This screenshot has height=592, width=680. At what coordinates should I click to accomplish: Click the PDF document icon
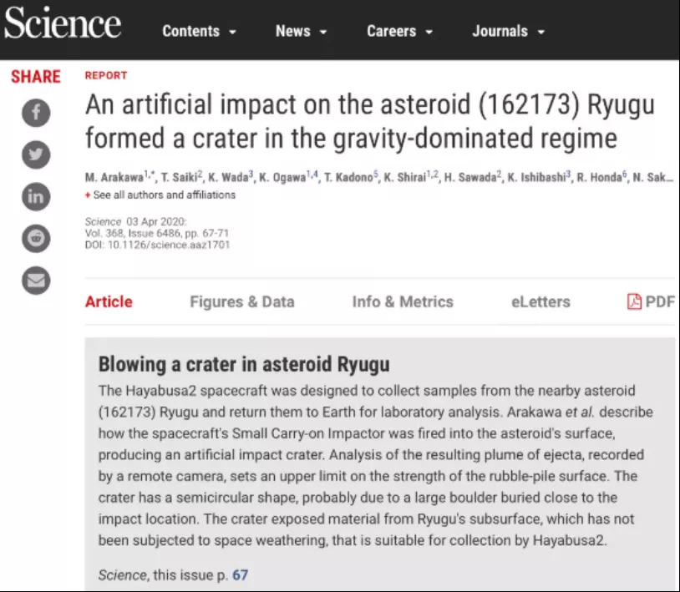pyautogui.click(x=635, y=302)
